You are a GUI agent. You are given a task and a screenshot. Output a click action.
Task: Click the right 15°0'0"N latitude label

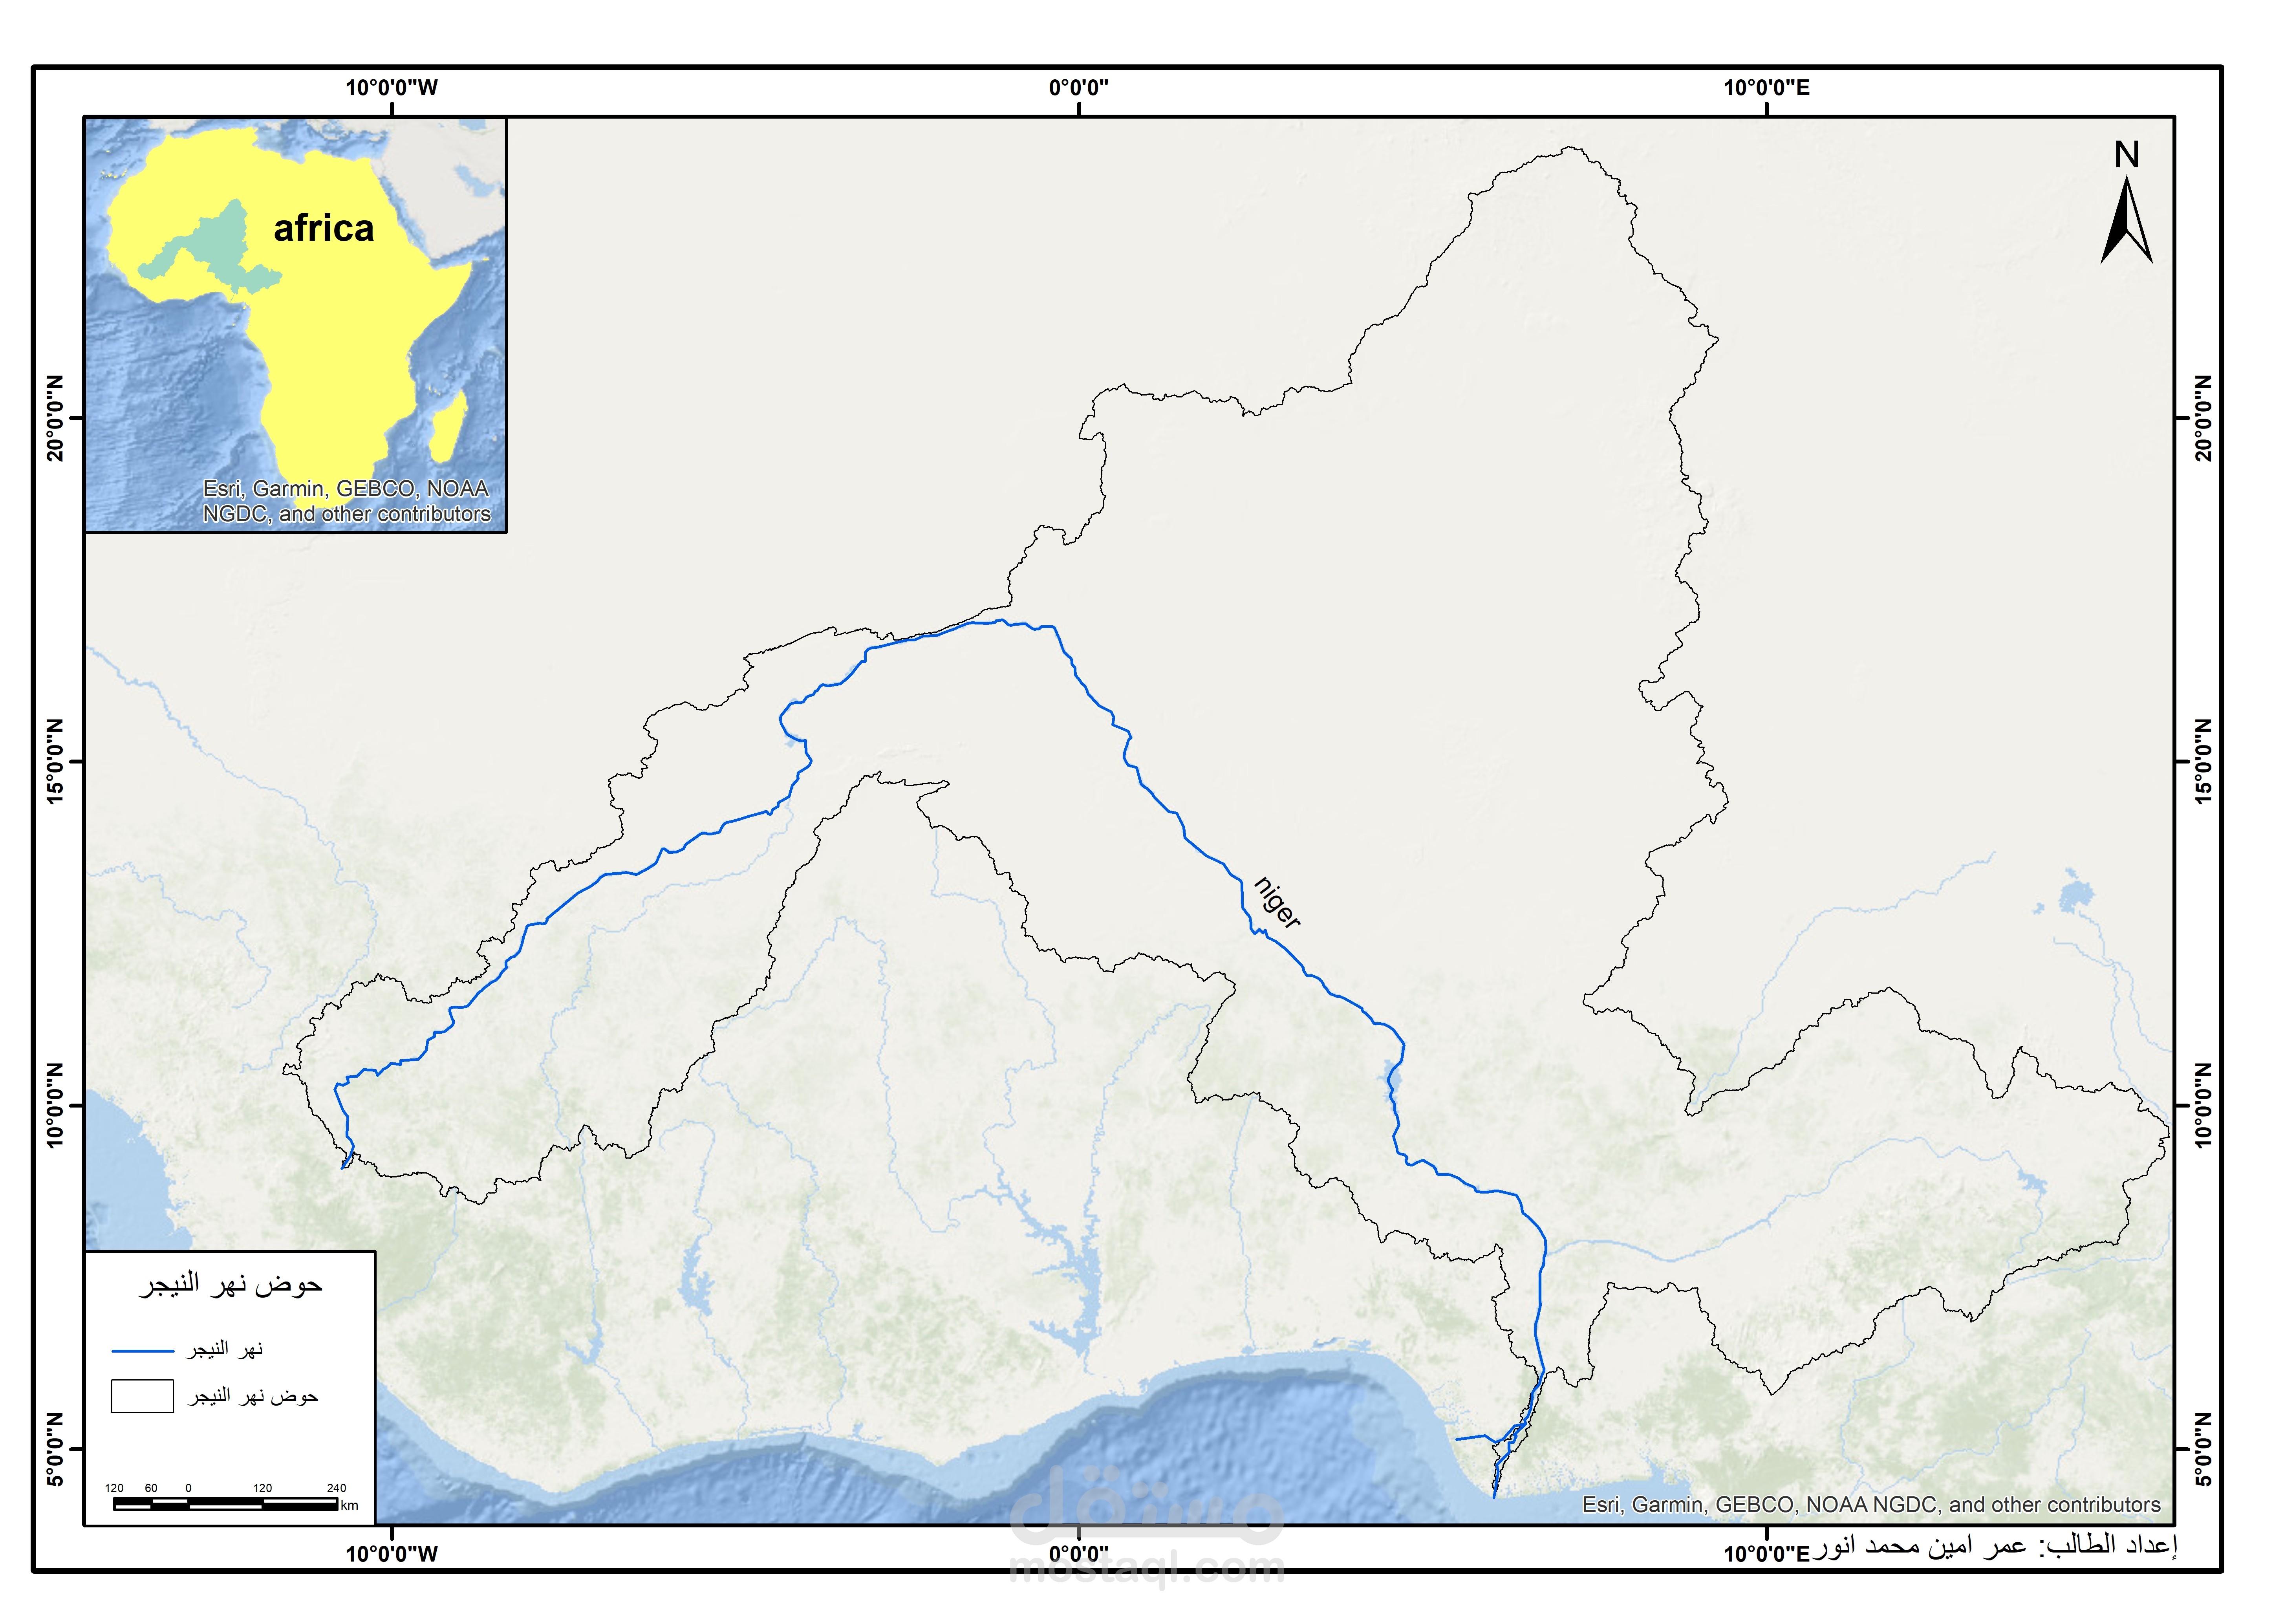click(2203, 761)
